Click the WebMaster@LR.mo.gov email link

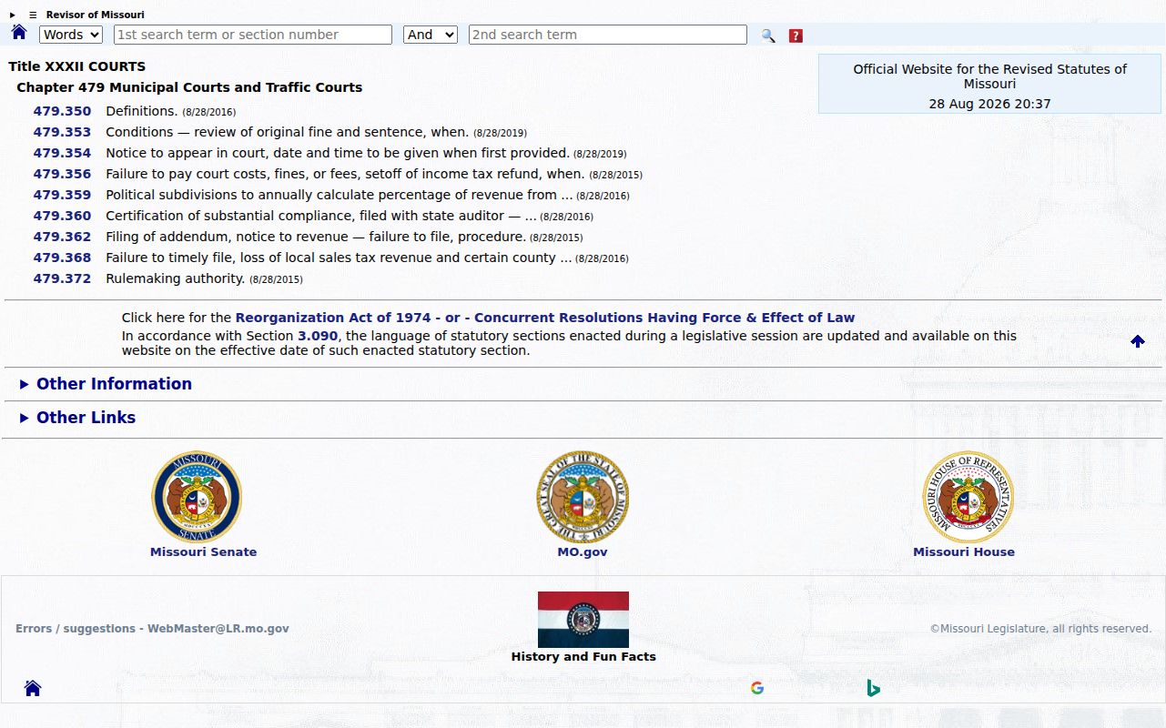(218, 629)
